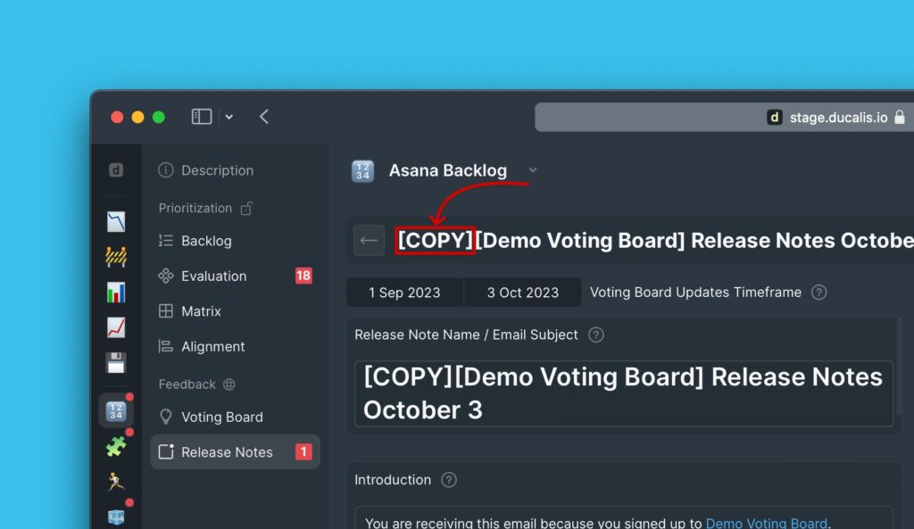The height and width of the screenshot is (529, 914).
Task: Open the construction barrier workspace icon
Action: (x=116, y=257)
